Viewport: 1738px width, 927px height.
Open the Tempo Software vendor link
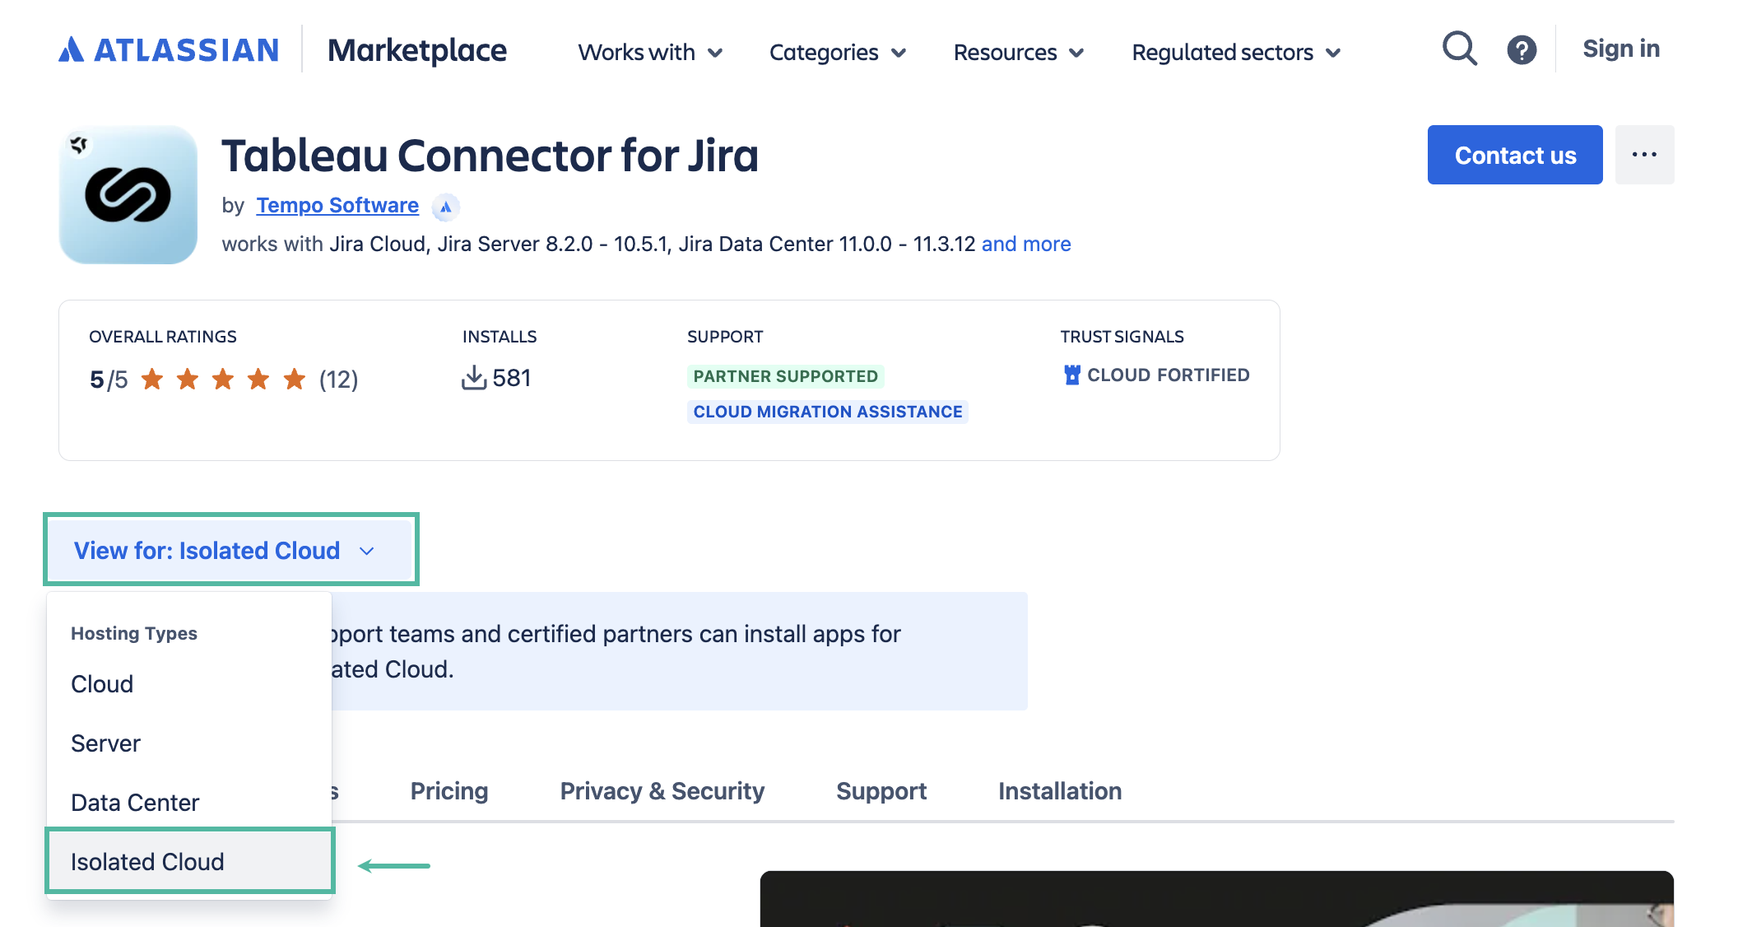(337, 205)
